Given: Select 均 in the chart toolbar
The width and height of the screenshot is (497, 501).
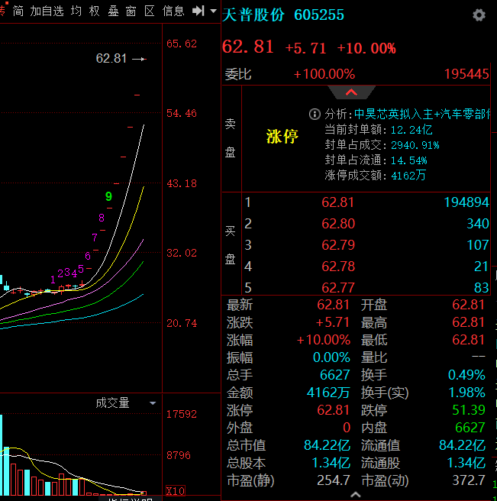Looking at the screenshot, I should pyautogui.click(x=76, y=11).
